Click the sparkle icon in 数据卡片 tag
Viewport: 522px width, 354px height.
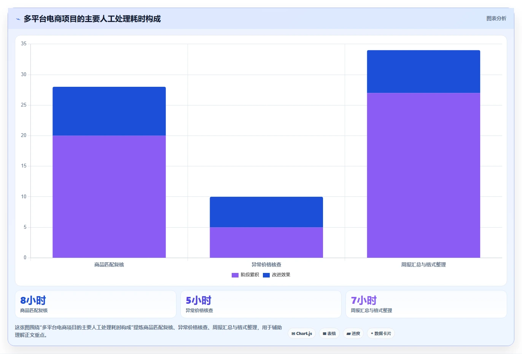pos(372,333)
